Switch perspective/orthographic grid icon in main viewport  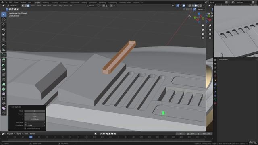point(203,38)
